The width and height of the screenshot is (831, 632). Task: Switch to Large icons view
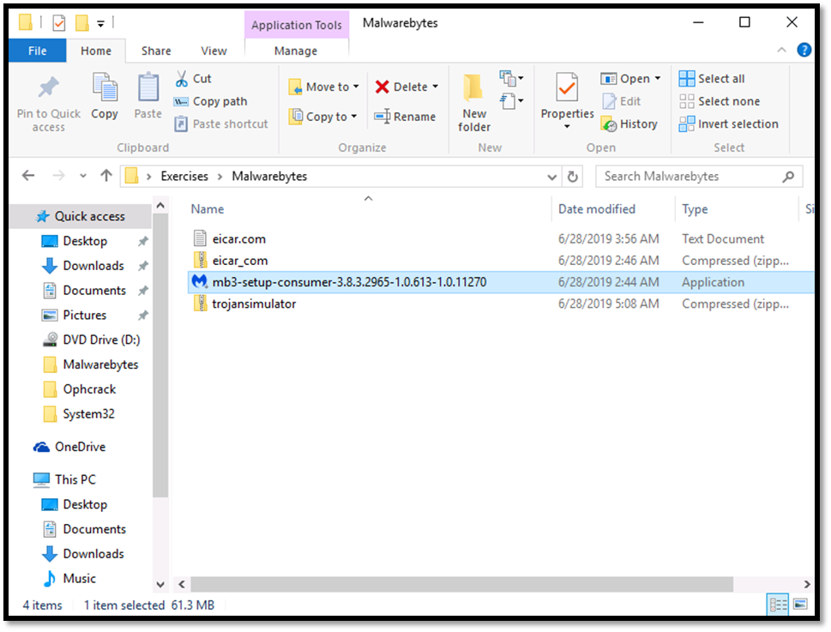(800, 605)
